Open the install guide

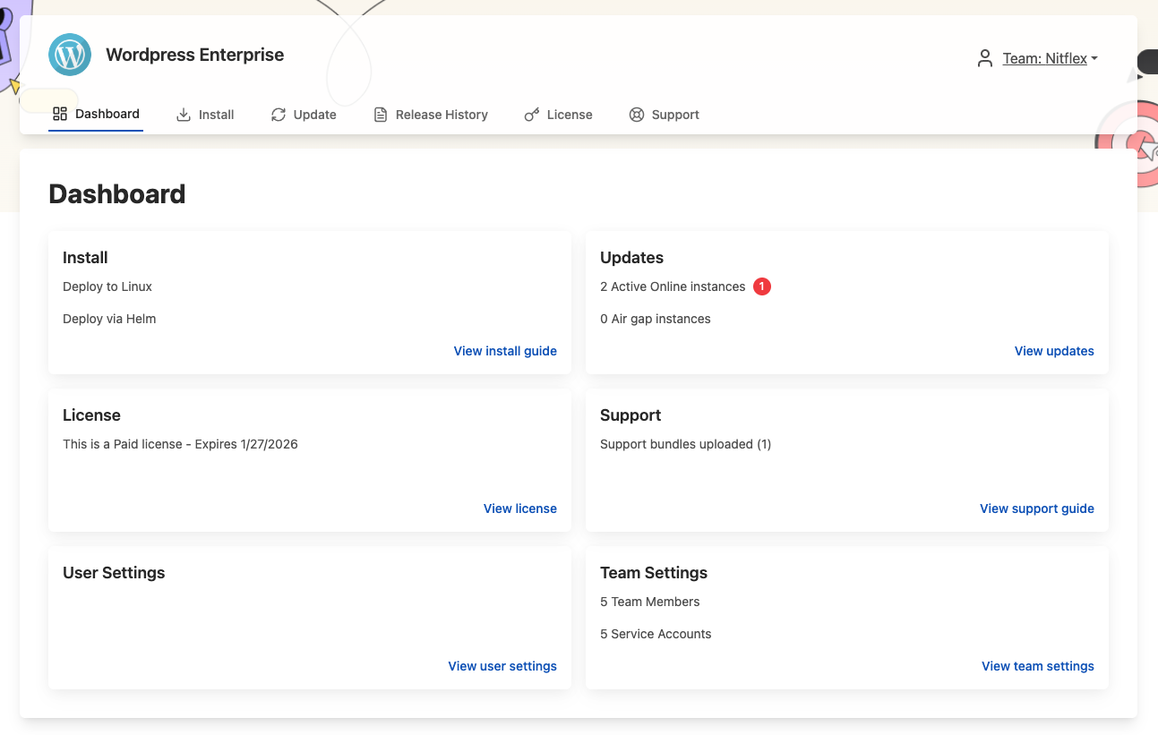point(504,351)
